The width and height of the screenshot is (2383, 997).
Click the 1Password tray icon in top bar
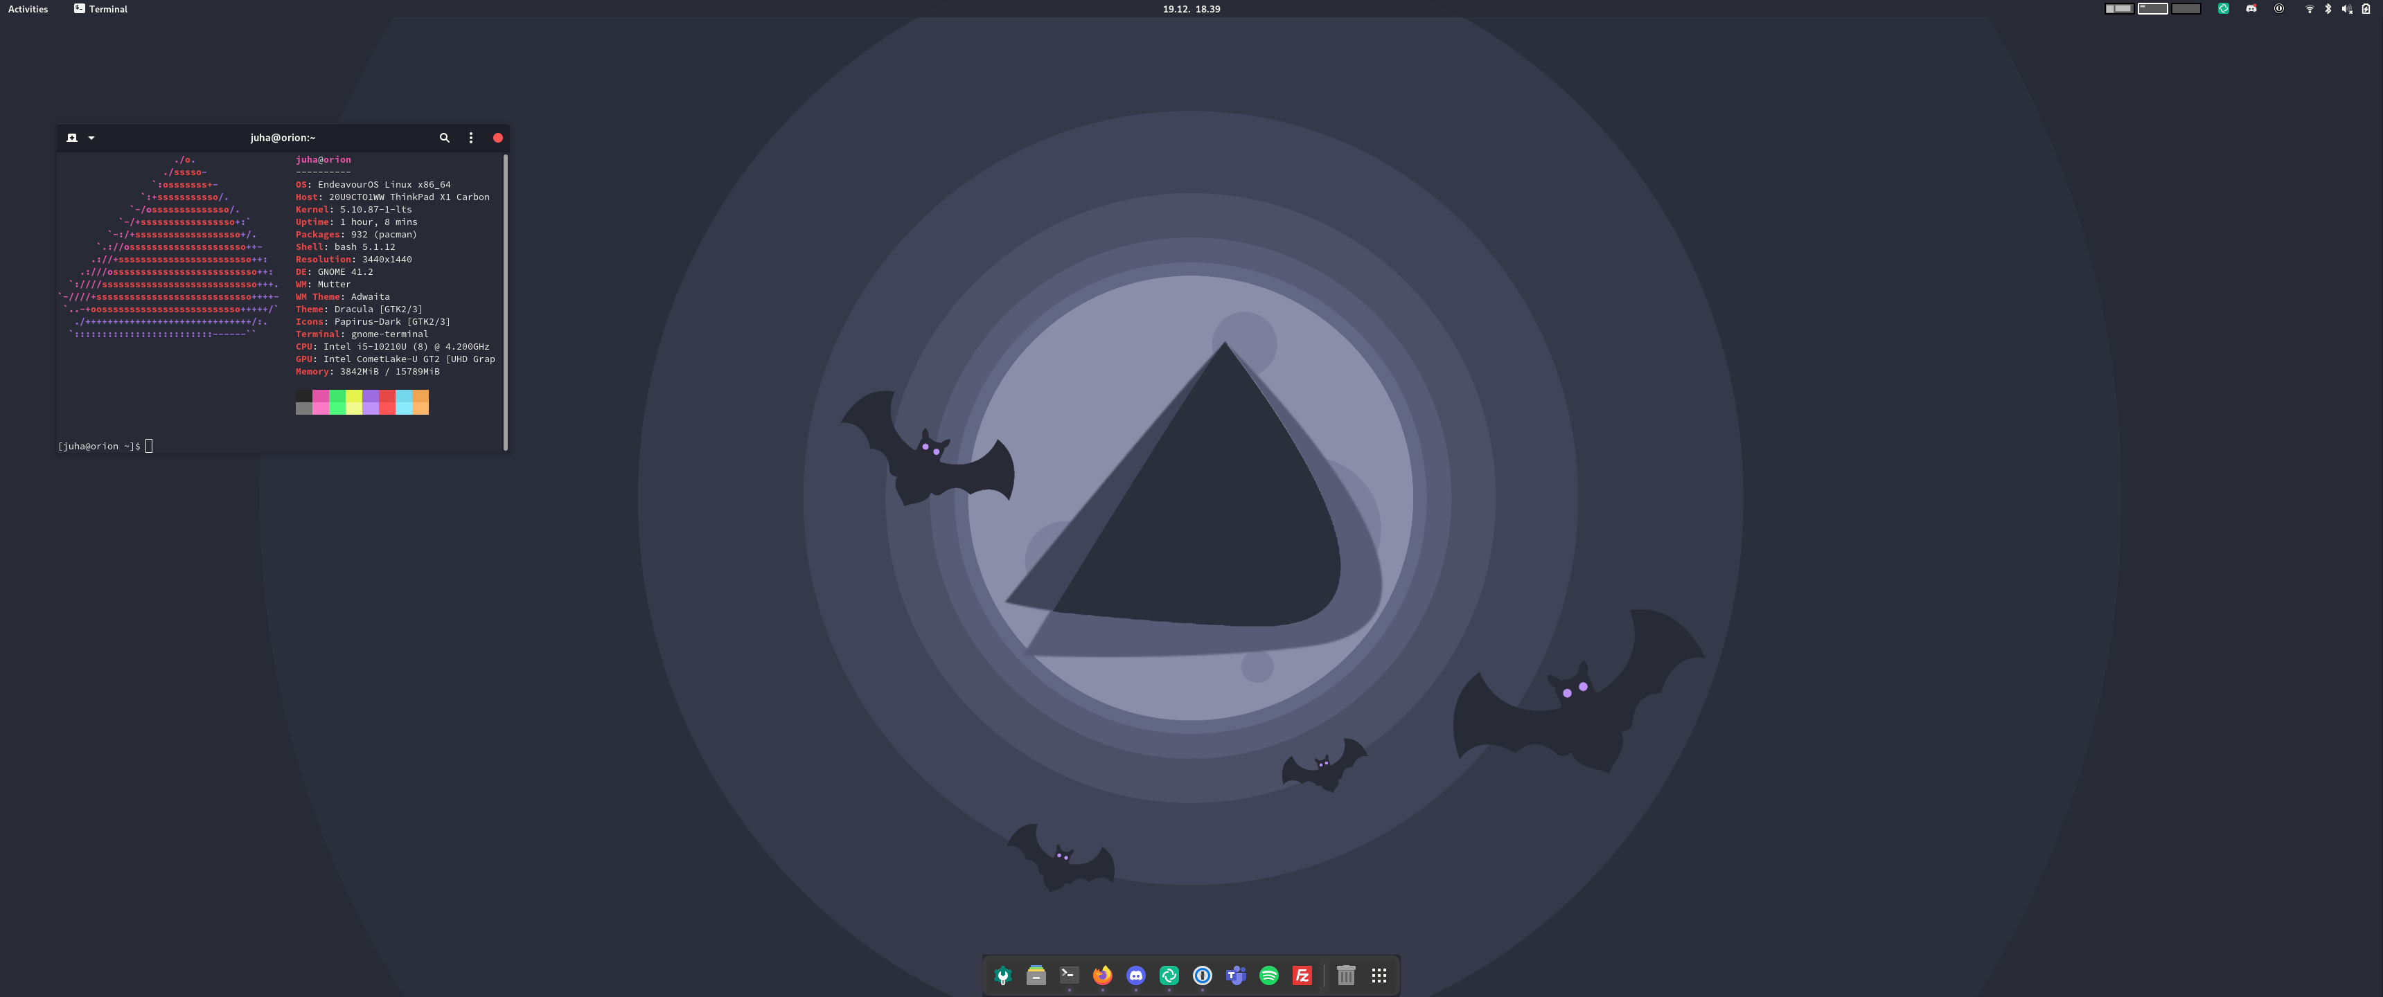tap(2279, 8)
